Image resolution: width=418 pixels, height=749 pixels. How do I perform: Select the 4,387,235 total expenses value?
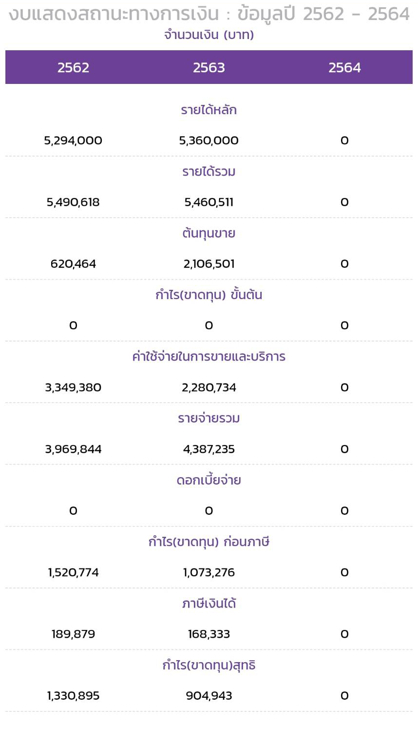[x=209, y=449]
